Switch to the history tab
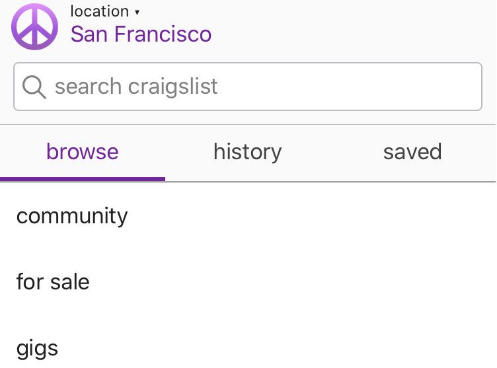 [248, 152]
